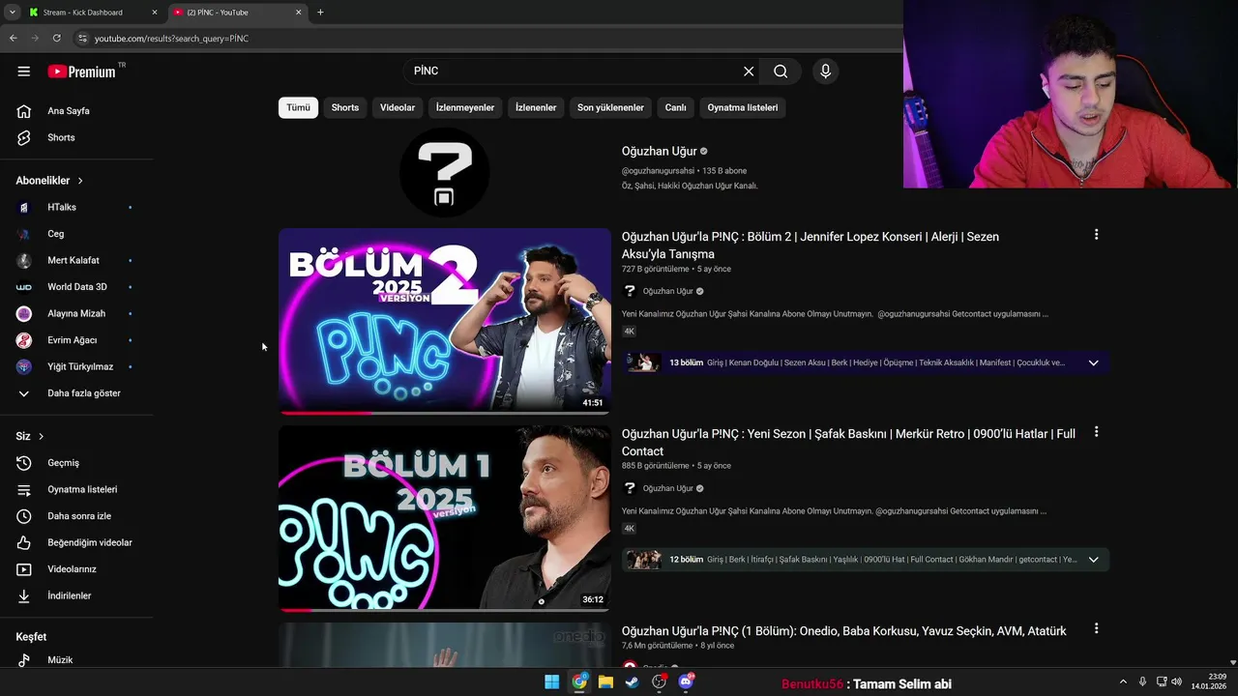Expand the 12 bölüm chapters list

[1094, 560]
